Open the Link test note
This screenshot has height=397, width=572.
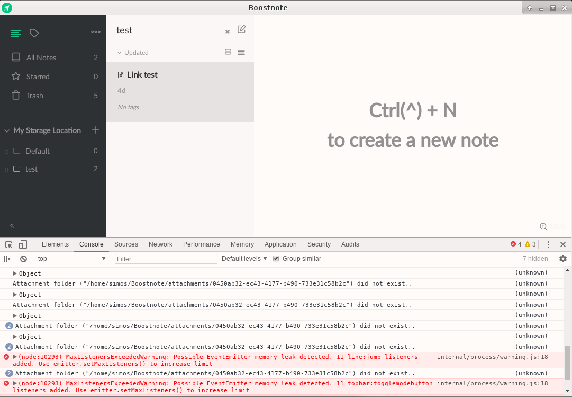180,92
